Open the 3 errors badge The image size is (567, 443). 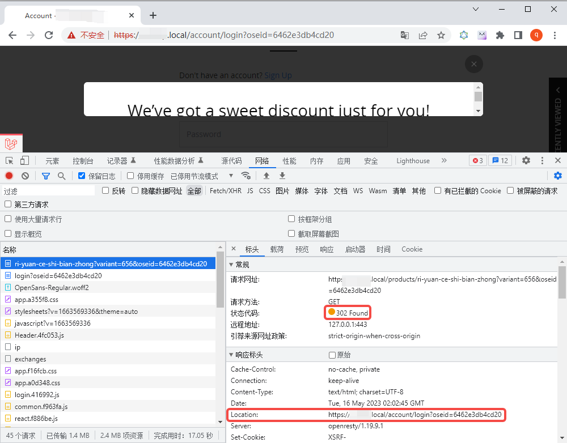(478, 160)
